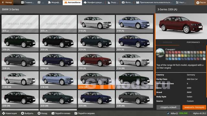The height and width of the screenshot is (116, 207).
Task: Choose the highlighted 320d (M) car
Action: click(x=96, y=80)
